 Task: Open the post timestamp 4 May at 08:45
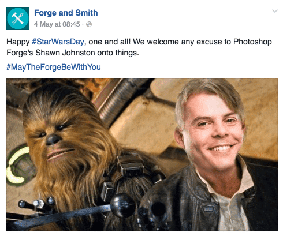[57, 24]
